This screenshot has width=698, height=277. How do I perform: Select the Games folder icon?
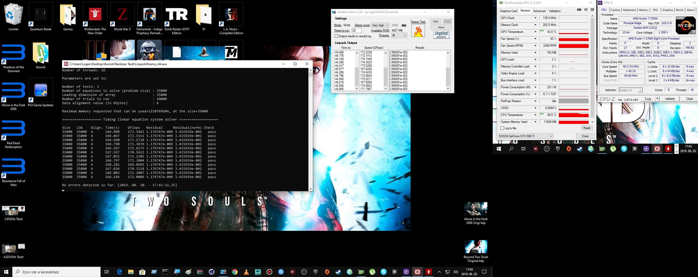tap(68, 17)
